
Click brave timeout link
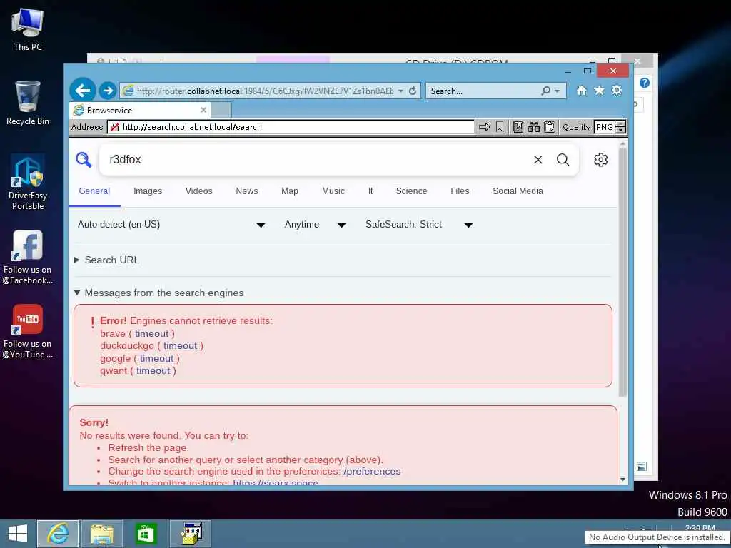151,334
